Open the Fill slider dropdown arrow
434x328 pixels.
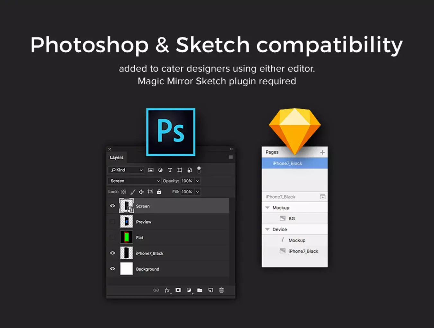click(x=198, y=192)
